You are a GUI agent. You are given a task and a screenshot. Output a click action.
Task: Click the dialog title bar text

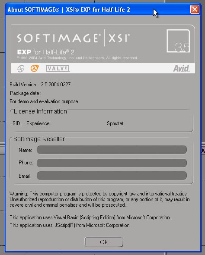69,9
